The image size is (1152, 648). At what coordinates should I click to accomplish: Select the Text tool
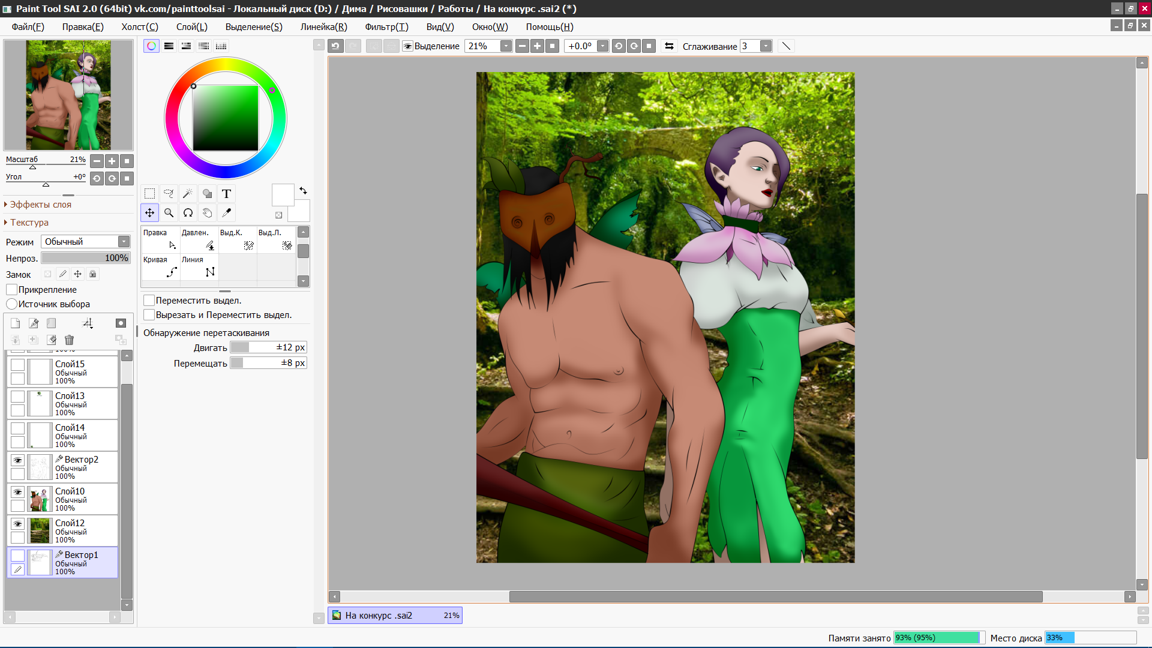point(226,194)
